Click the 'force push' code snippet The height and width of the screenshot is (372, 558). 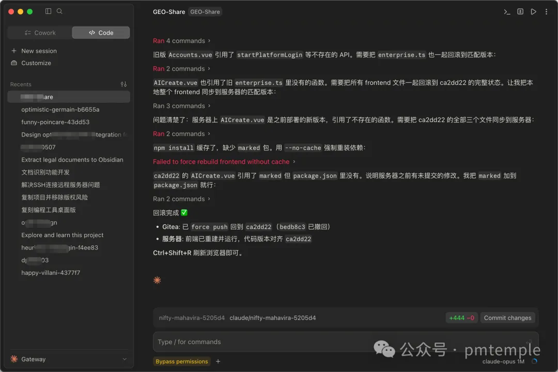pyautogui.click(x=209, y=227)
